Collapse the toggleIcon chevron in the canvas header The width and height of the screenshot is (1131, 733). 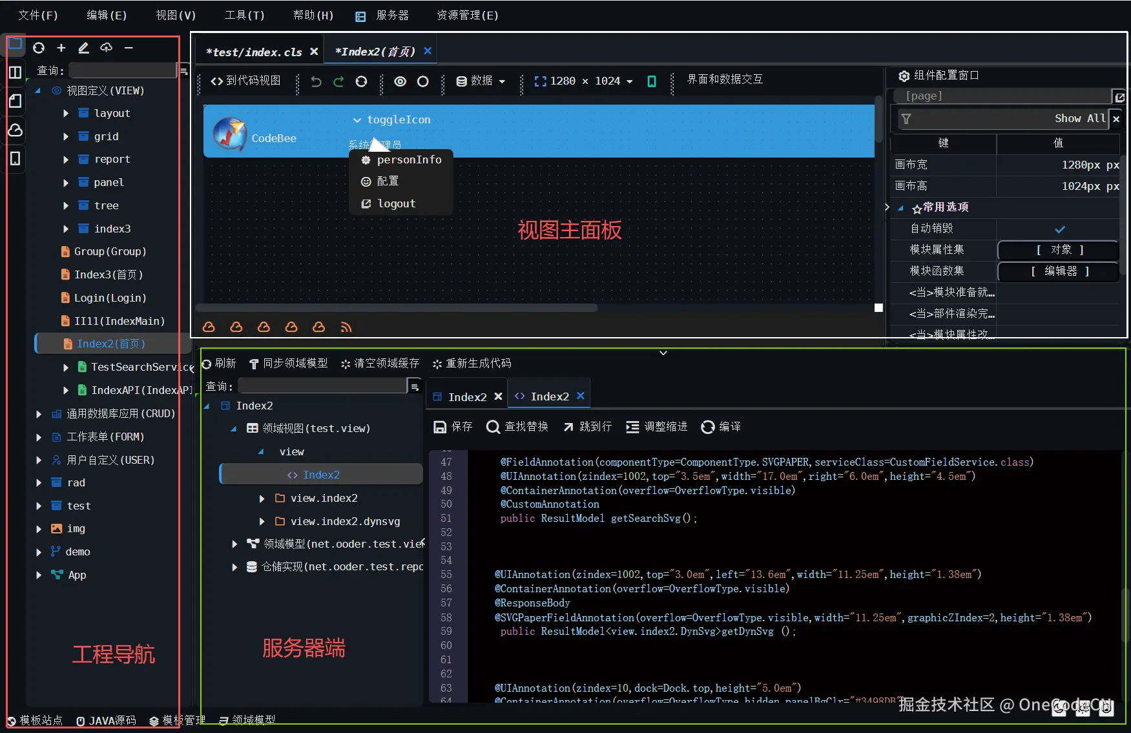(357, 120)
